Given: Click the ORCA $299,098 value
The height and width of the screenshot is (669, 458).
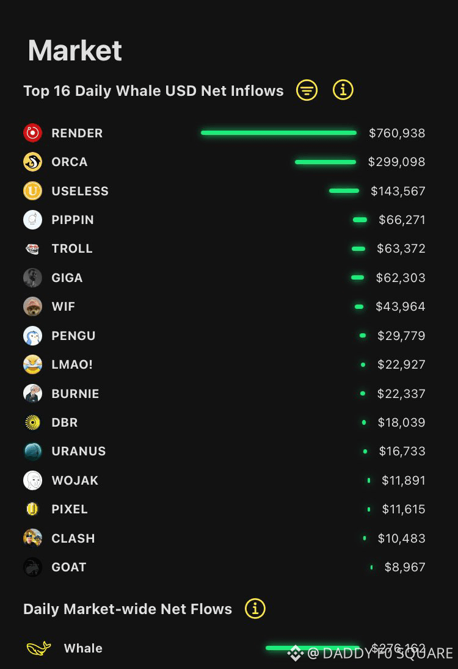Looking at the screenshot, I should click(x=396, y=162).
